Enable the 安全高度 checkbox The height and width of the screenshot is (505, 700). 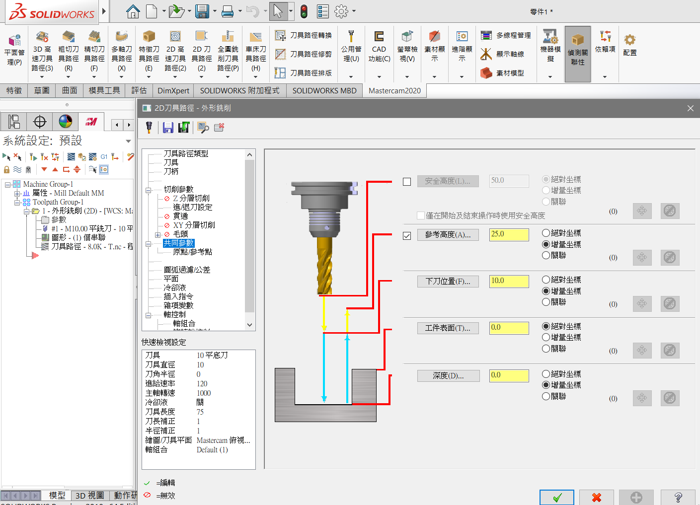click(x=407, y=182)
